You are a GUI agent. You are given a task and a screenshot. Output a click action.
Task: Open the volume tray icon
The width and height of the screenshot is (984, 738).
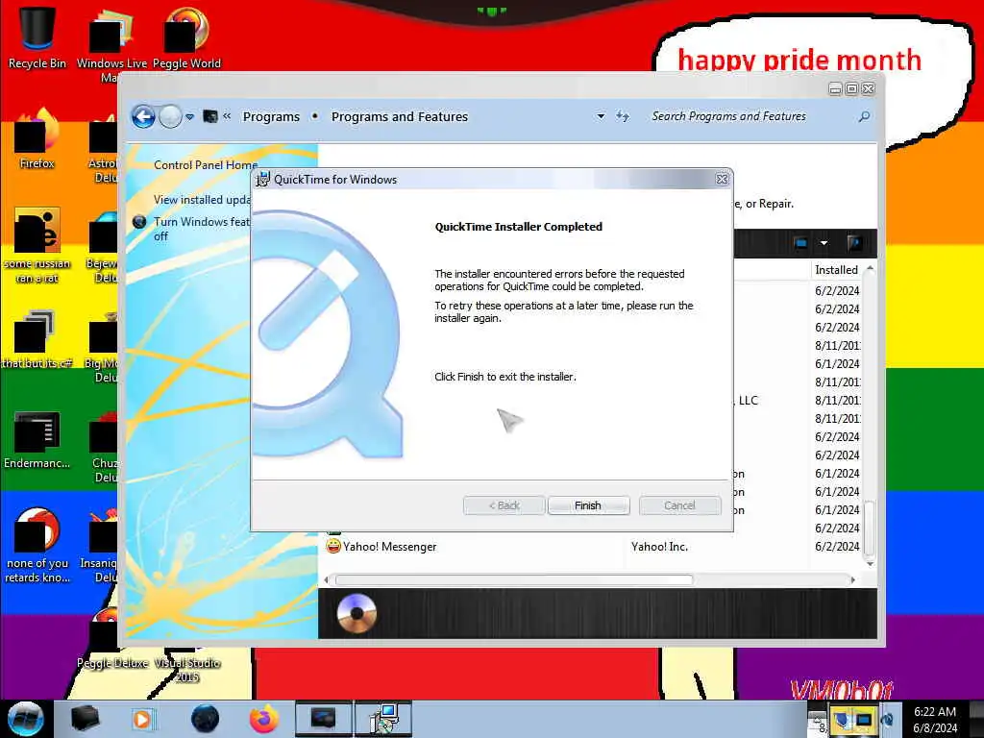tap(887, 720)
